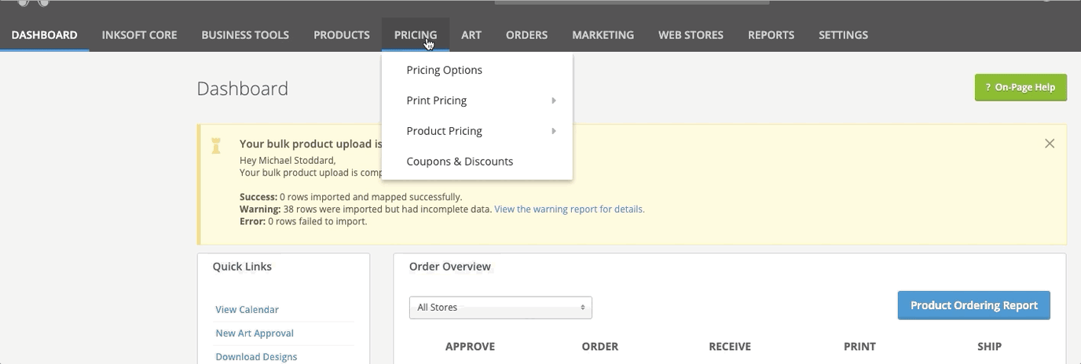The width and height of the screenshot is (1081, 364).
Task: Open the Download Designs quick link
Action: coord(256,357)
